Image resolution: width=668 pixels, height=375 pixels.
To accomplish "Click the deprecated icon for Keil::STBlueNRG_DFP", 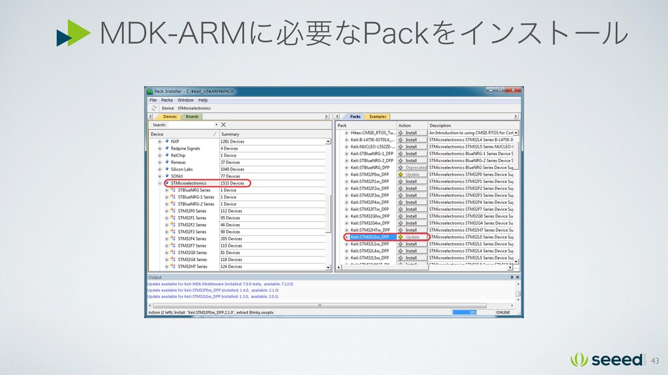I will click(401, 167).
